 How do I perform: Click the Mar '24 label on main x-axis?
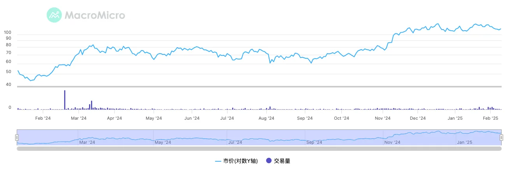pos(79,118)
